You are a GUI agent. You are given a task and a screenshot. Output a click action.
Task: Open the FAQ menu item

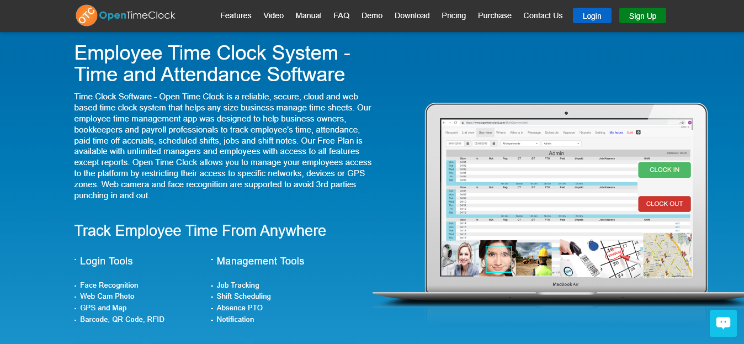tap(341, 15)
